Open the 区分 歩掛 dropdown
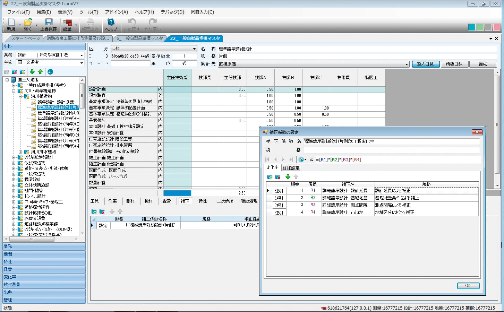The width and height of the screenshot is (504, 312). tap(194, 49)
